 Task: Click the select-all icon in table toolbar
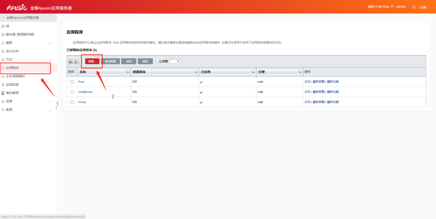(x=71, y=62)
